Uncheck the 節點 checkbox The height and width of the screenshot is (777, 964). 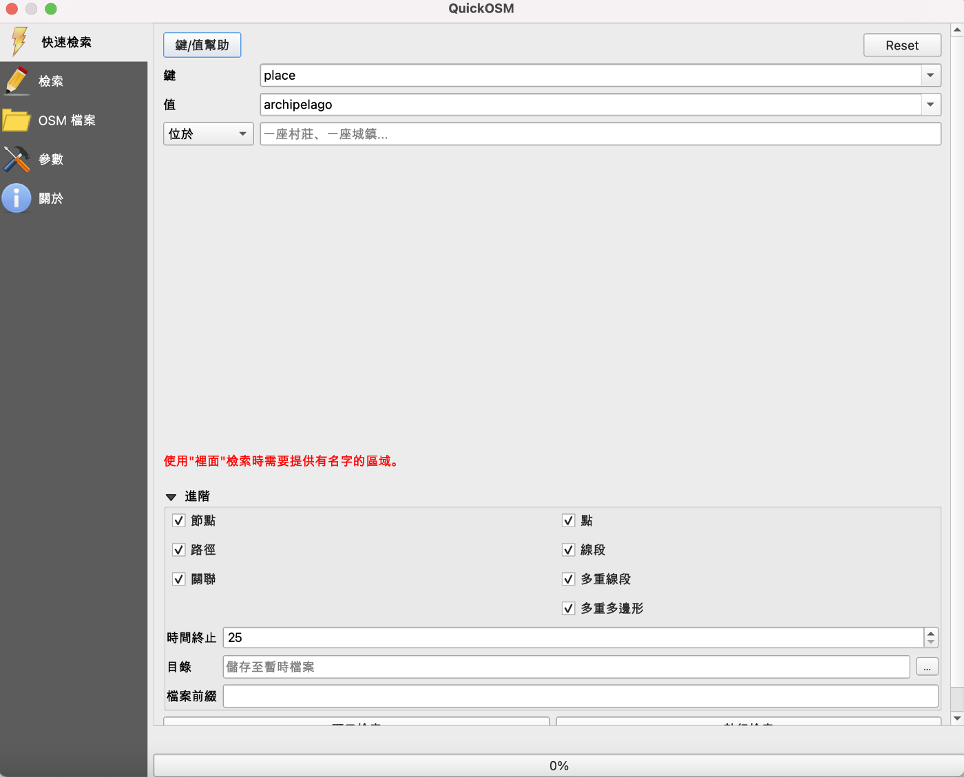[x=178, y=520]
